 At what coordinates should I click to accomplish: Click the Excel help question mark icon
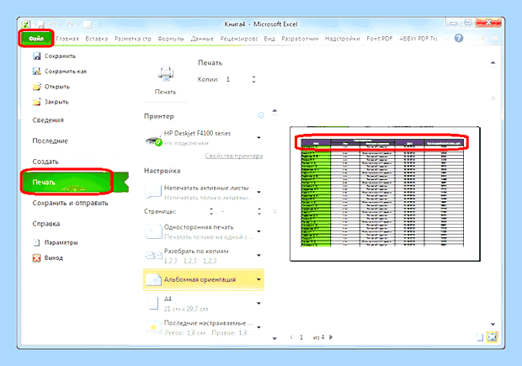(459, 38)
